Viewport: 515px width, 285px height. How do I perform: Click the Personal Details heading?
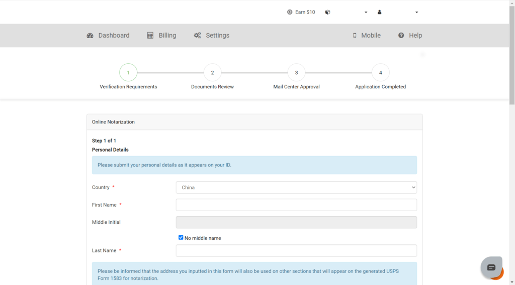[x=110, y=150]
